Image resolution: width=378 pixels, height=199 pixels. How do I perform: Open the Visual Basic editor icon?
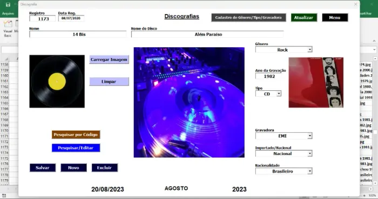pos(8,29)
